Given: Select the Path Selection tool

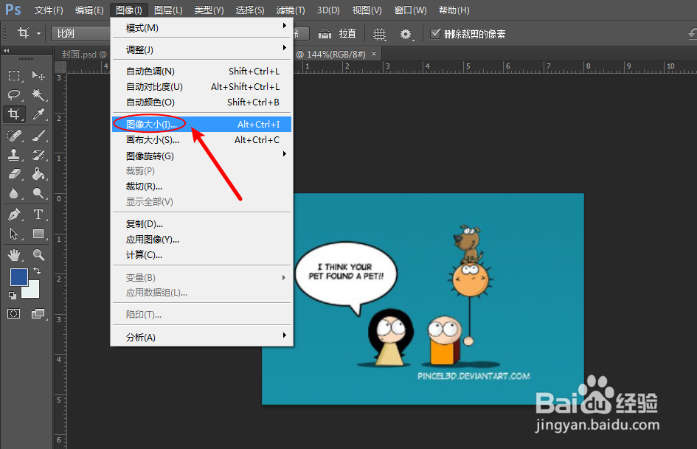Looking at the screenshot, I should (x=14, y=234).
